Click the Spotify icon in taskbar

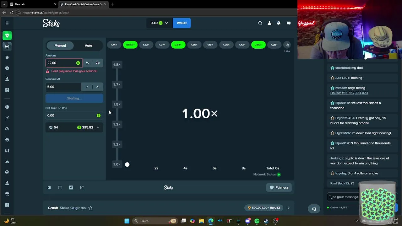257,221
